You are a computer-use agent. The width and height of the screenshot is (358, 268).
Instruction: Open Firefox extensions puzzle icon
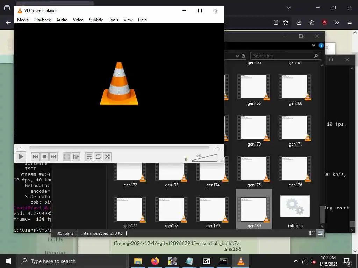[x=312, y=22]
